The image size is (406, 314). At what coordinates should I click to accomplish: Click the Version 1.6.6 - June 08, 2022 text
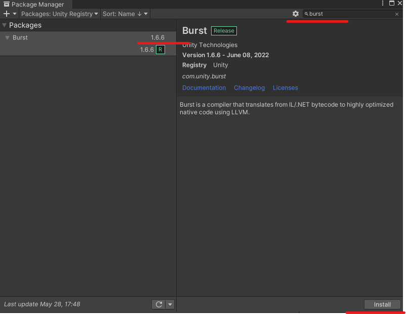[x=225, y=55]
